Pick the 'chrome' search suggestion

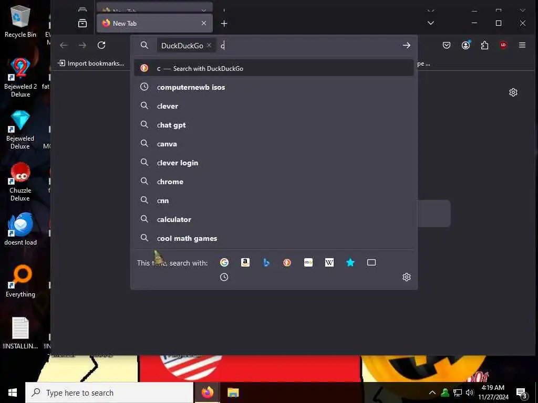[x=274, y=181]
